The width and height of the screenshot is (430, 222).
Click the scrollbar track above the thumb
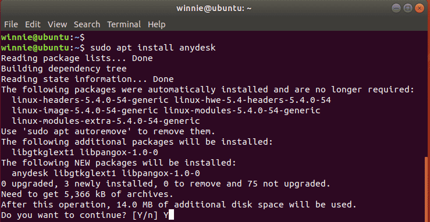427,94
